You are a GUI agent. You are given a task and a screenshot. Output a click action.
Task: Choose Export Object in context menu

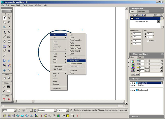tap(58, 66)
